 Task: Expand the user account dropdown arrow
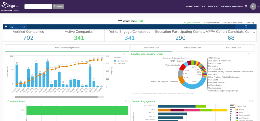(x=258, y=7)
